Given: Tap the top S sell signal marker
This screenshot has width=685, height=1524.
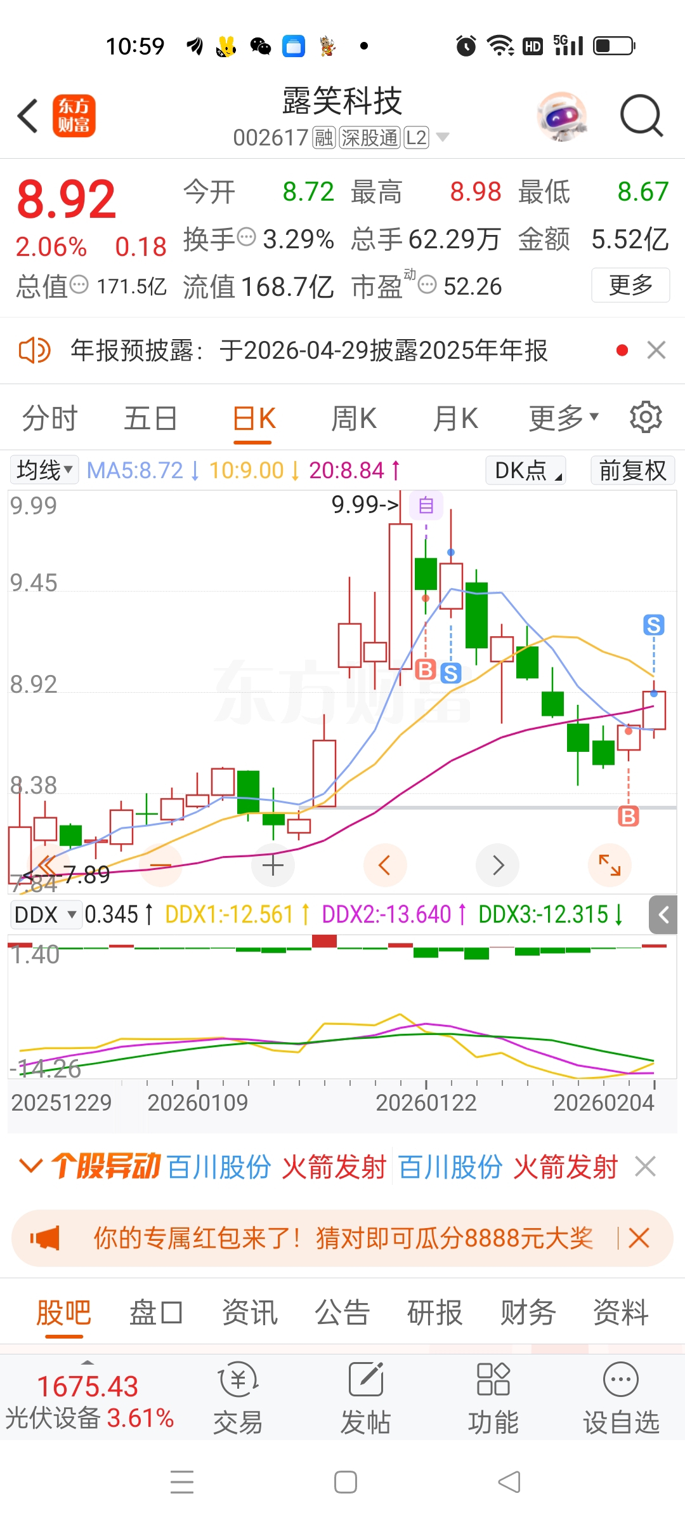Looking at the screenshot, I should pos(654,625).
